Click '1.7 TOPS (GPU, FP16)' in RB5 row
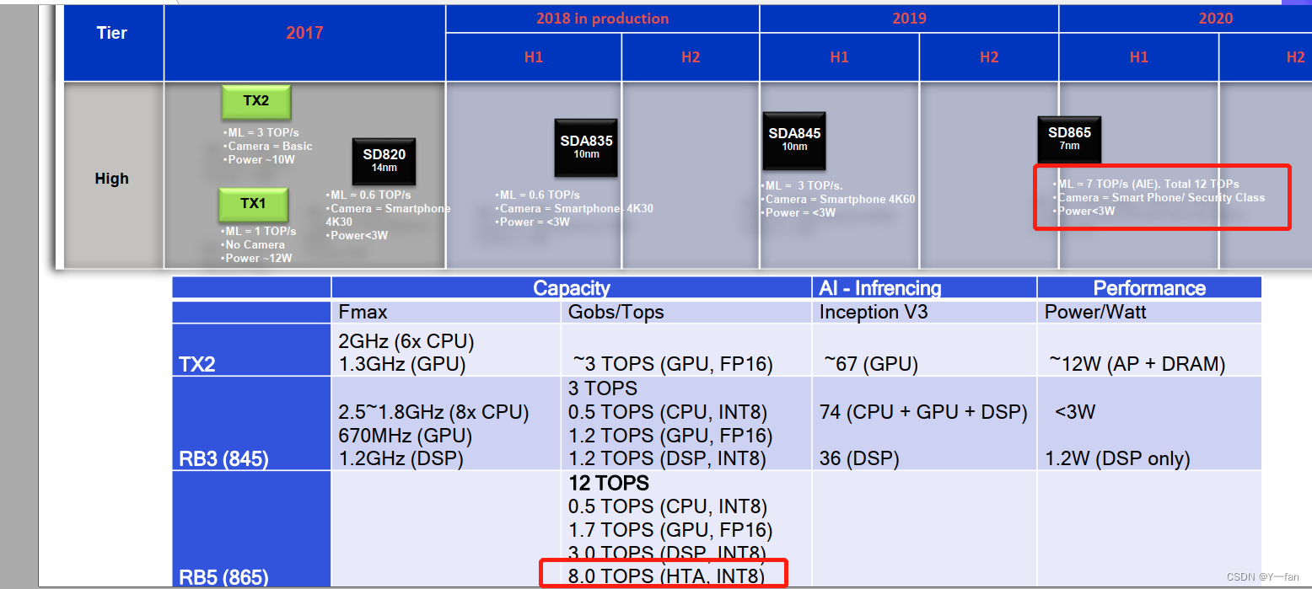 [670, 529]
